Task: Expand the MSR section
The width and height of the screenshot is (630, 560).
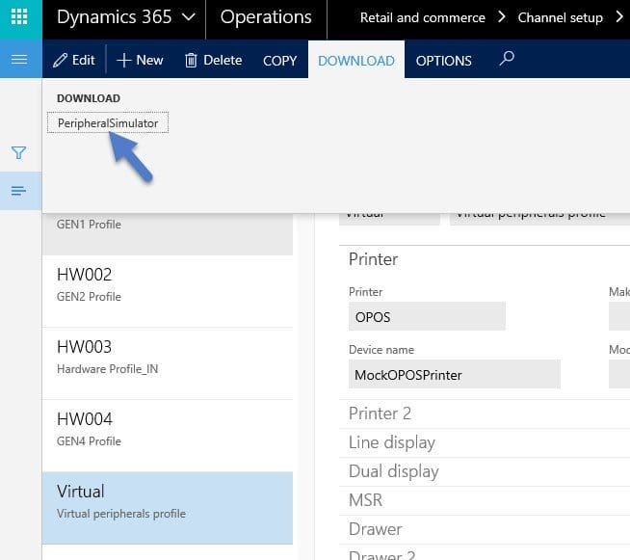Action: tap(365, 500)
